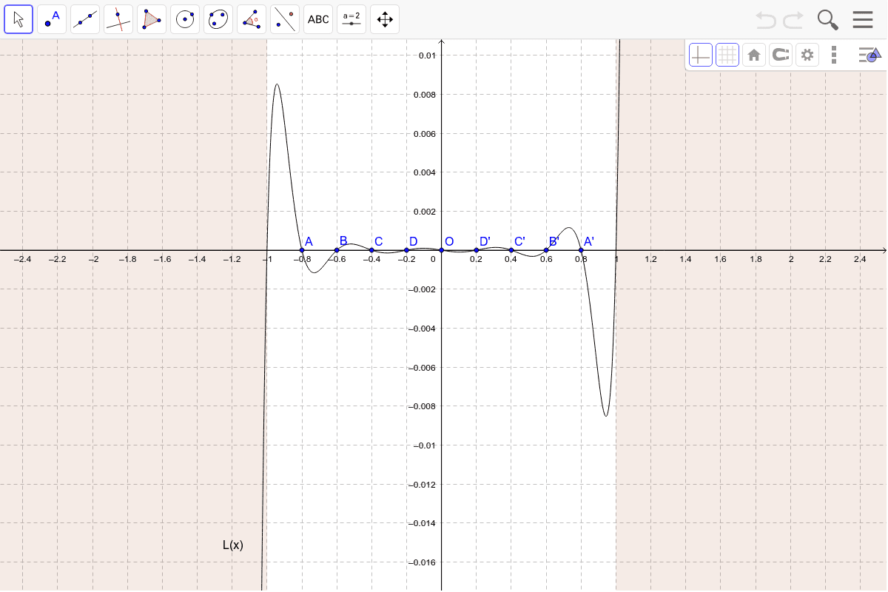Image resolution: width=888 pixels, height=592 pixels.
Task: Open the search magnifier
Action: 828,20
